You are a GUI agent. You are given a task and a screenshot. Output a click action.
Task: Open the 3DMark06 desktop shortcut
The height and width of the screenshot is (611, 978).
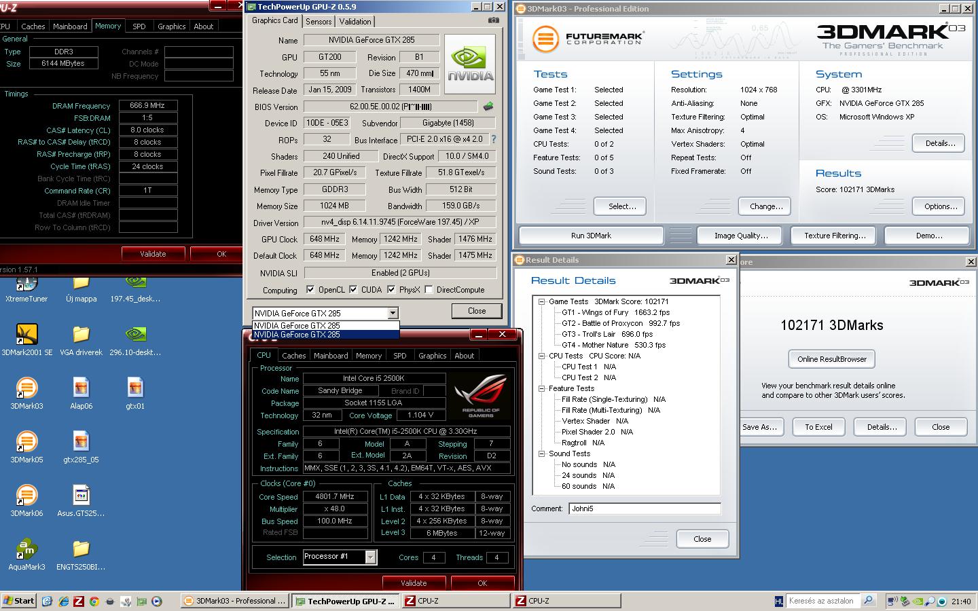26,500
